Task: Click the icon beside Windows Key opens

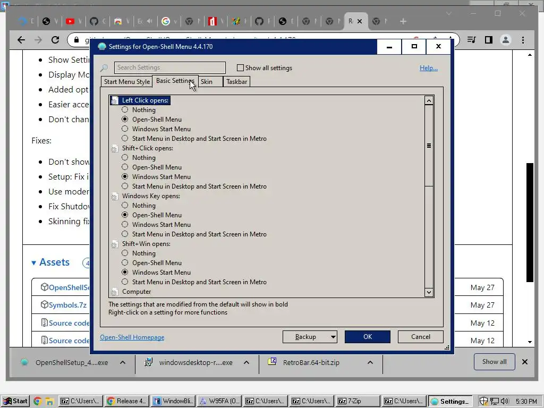Action: tap(115, 197)
